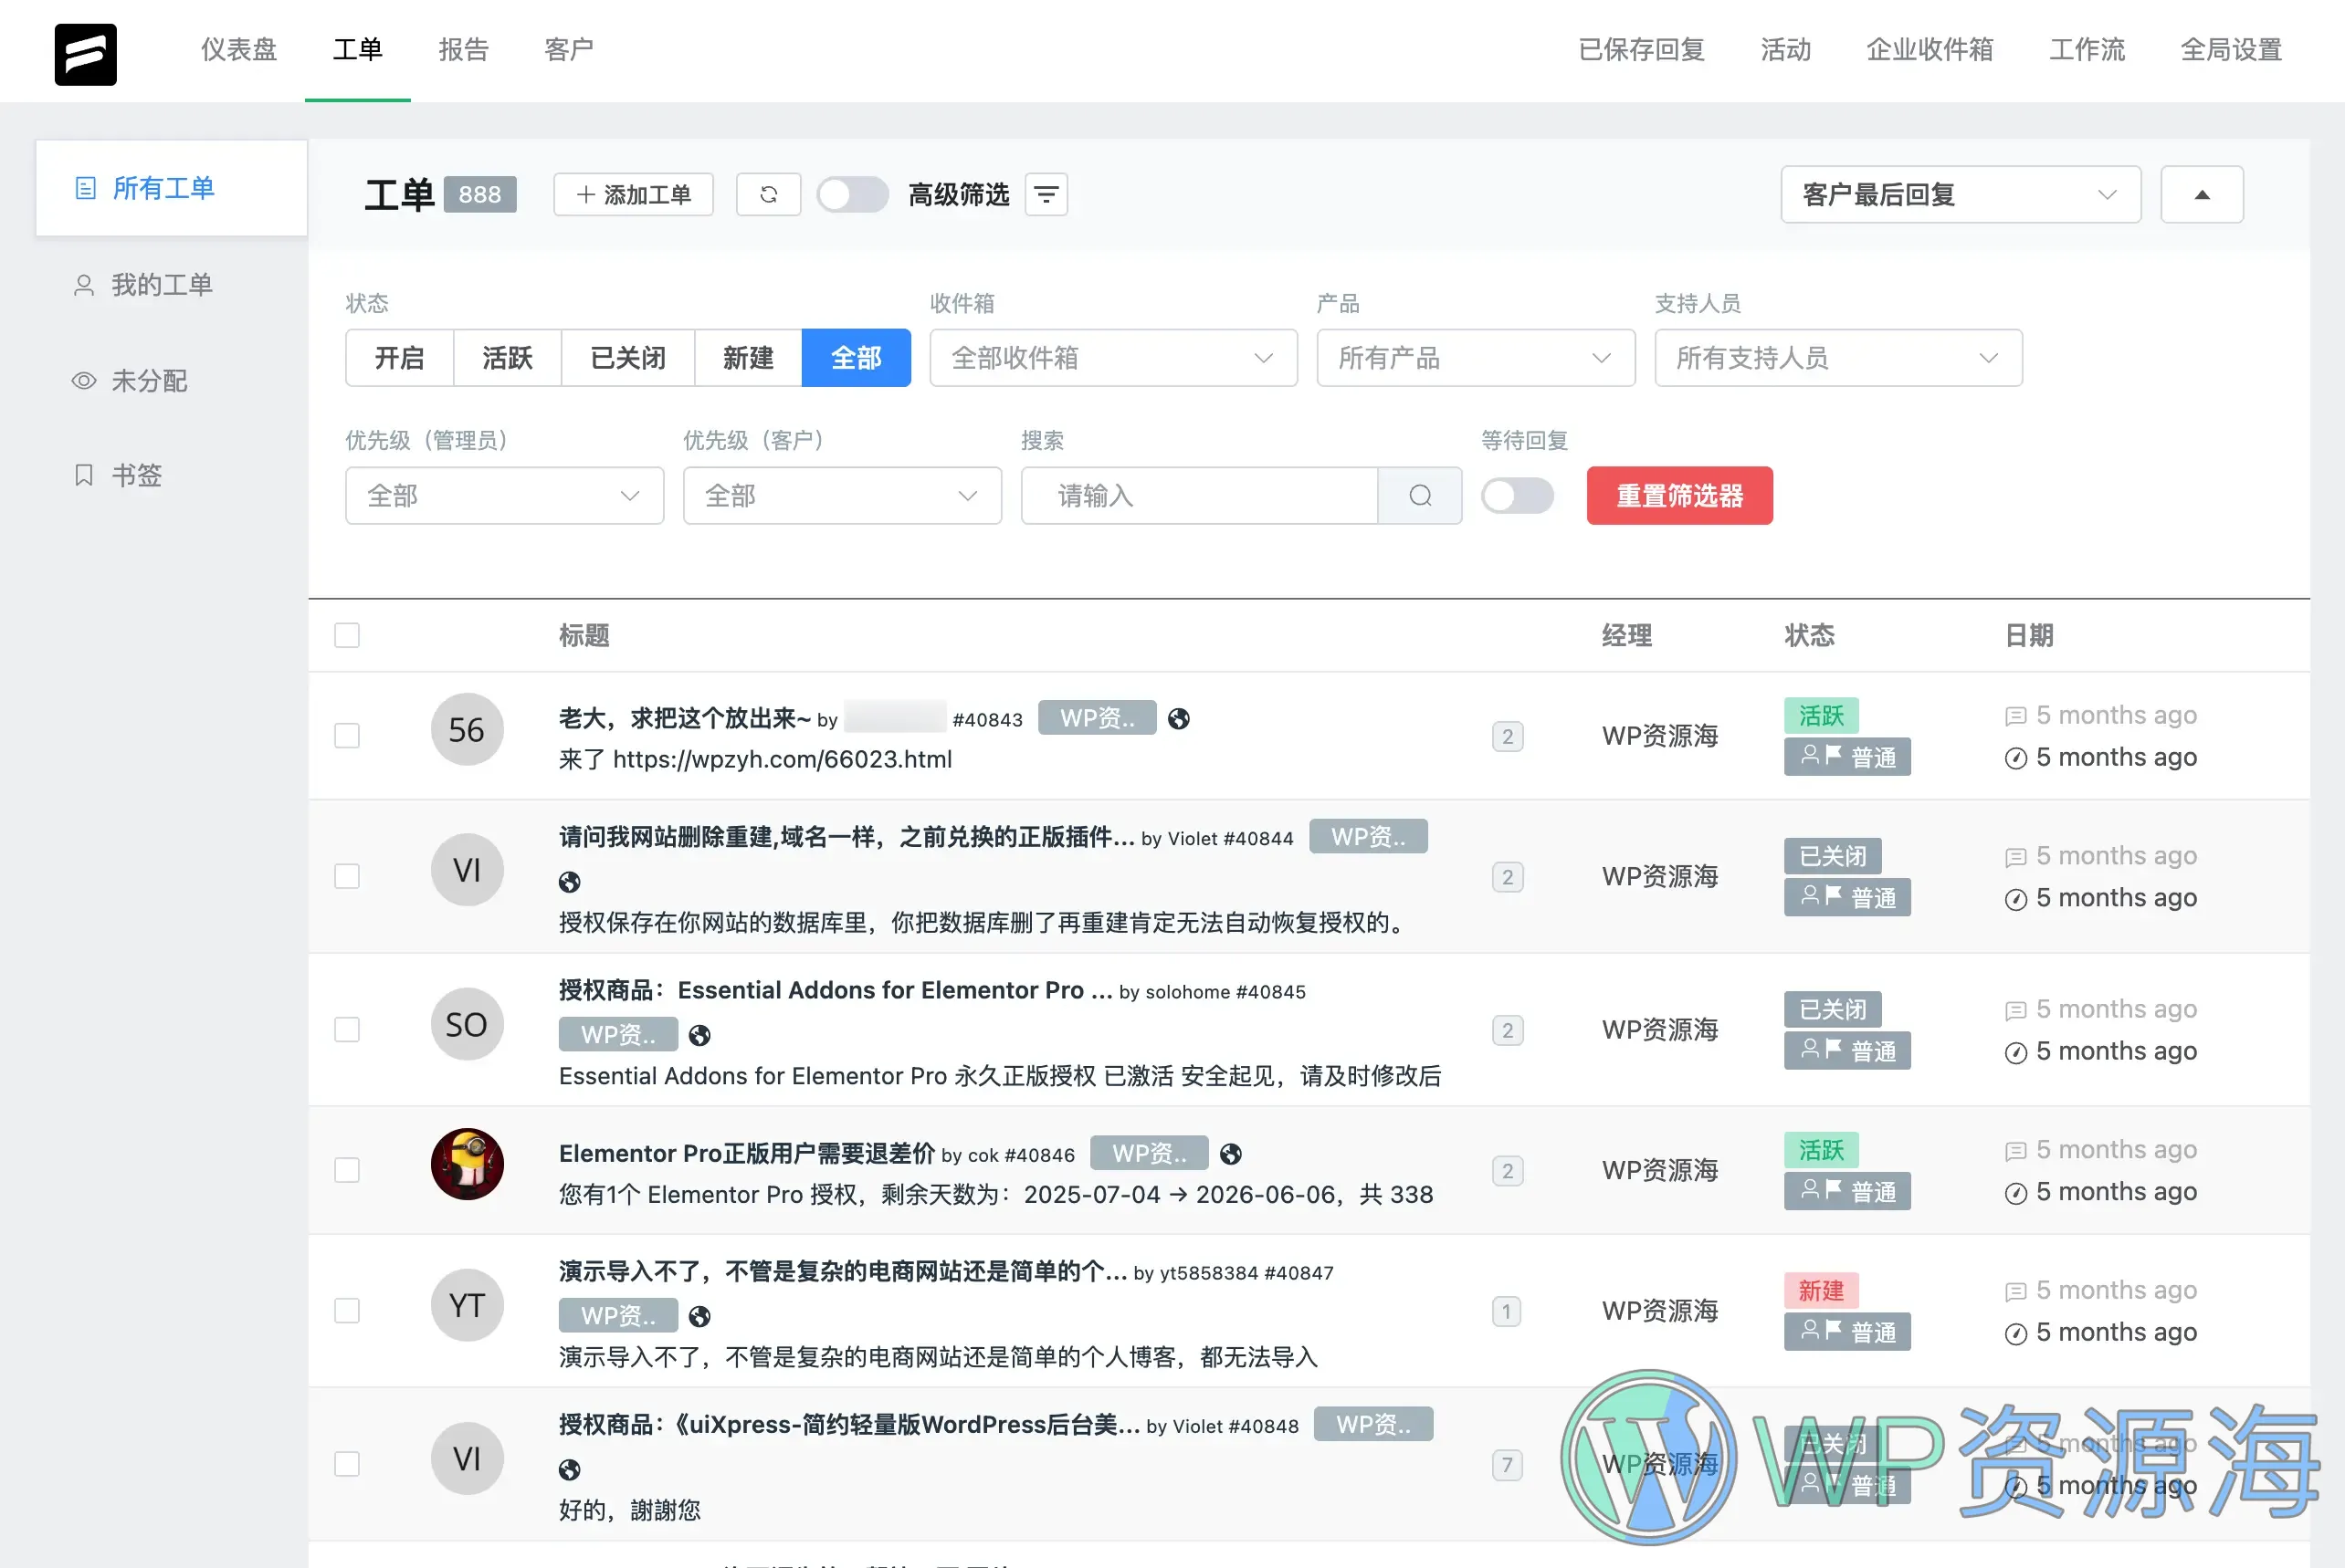
Task: Click the cok user avatar thumbnail
Action: pos(467,1163)
